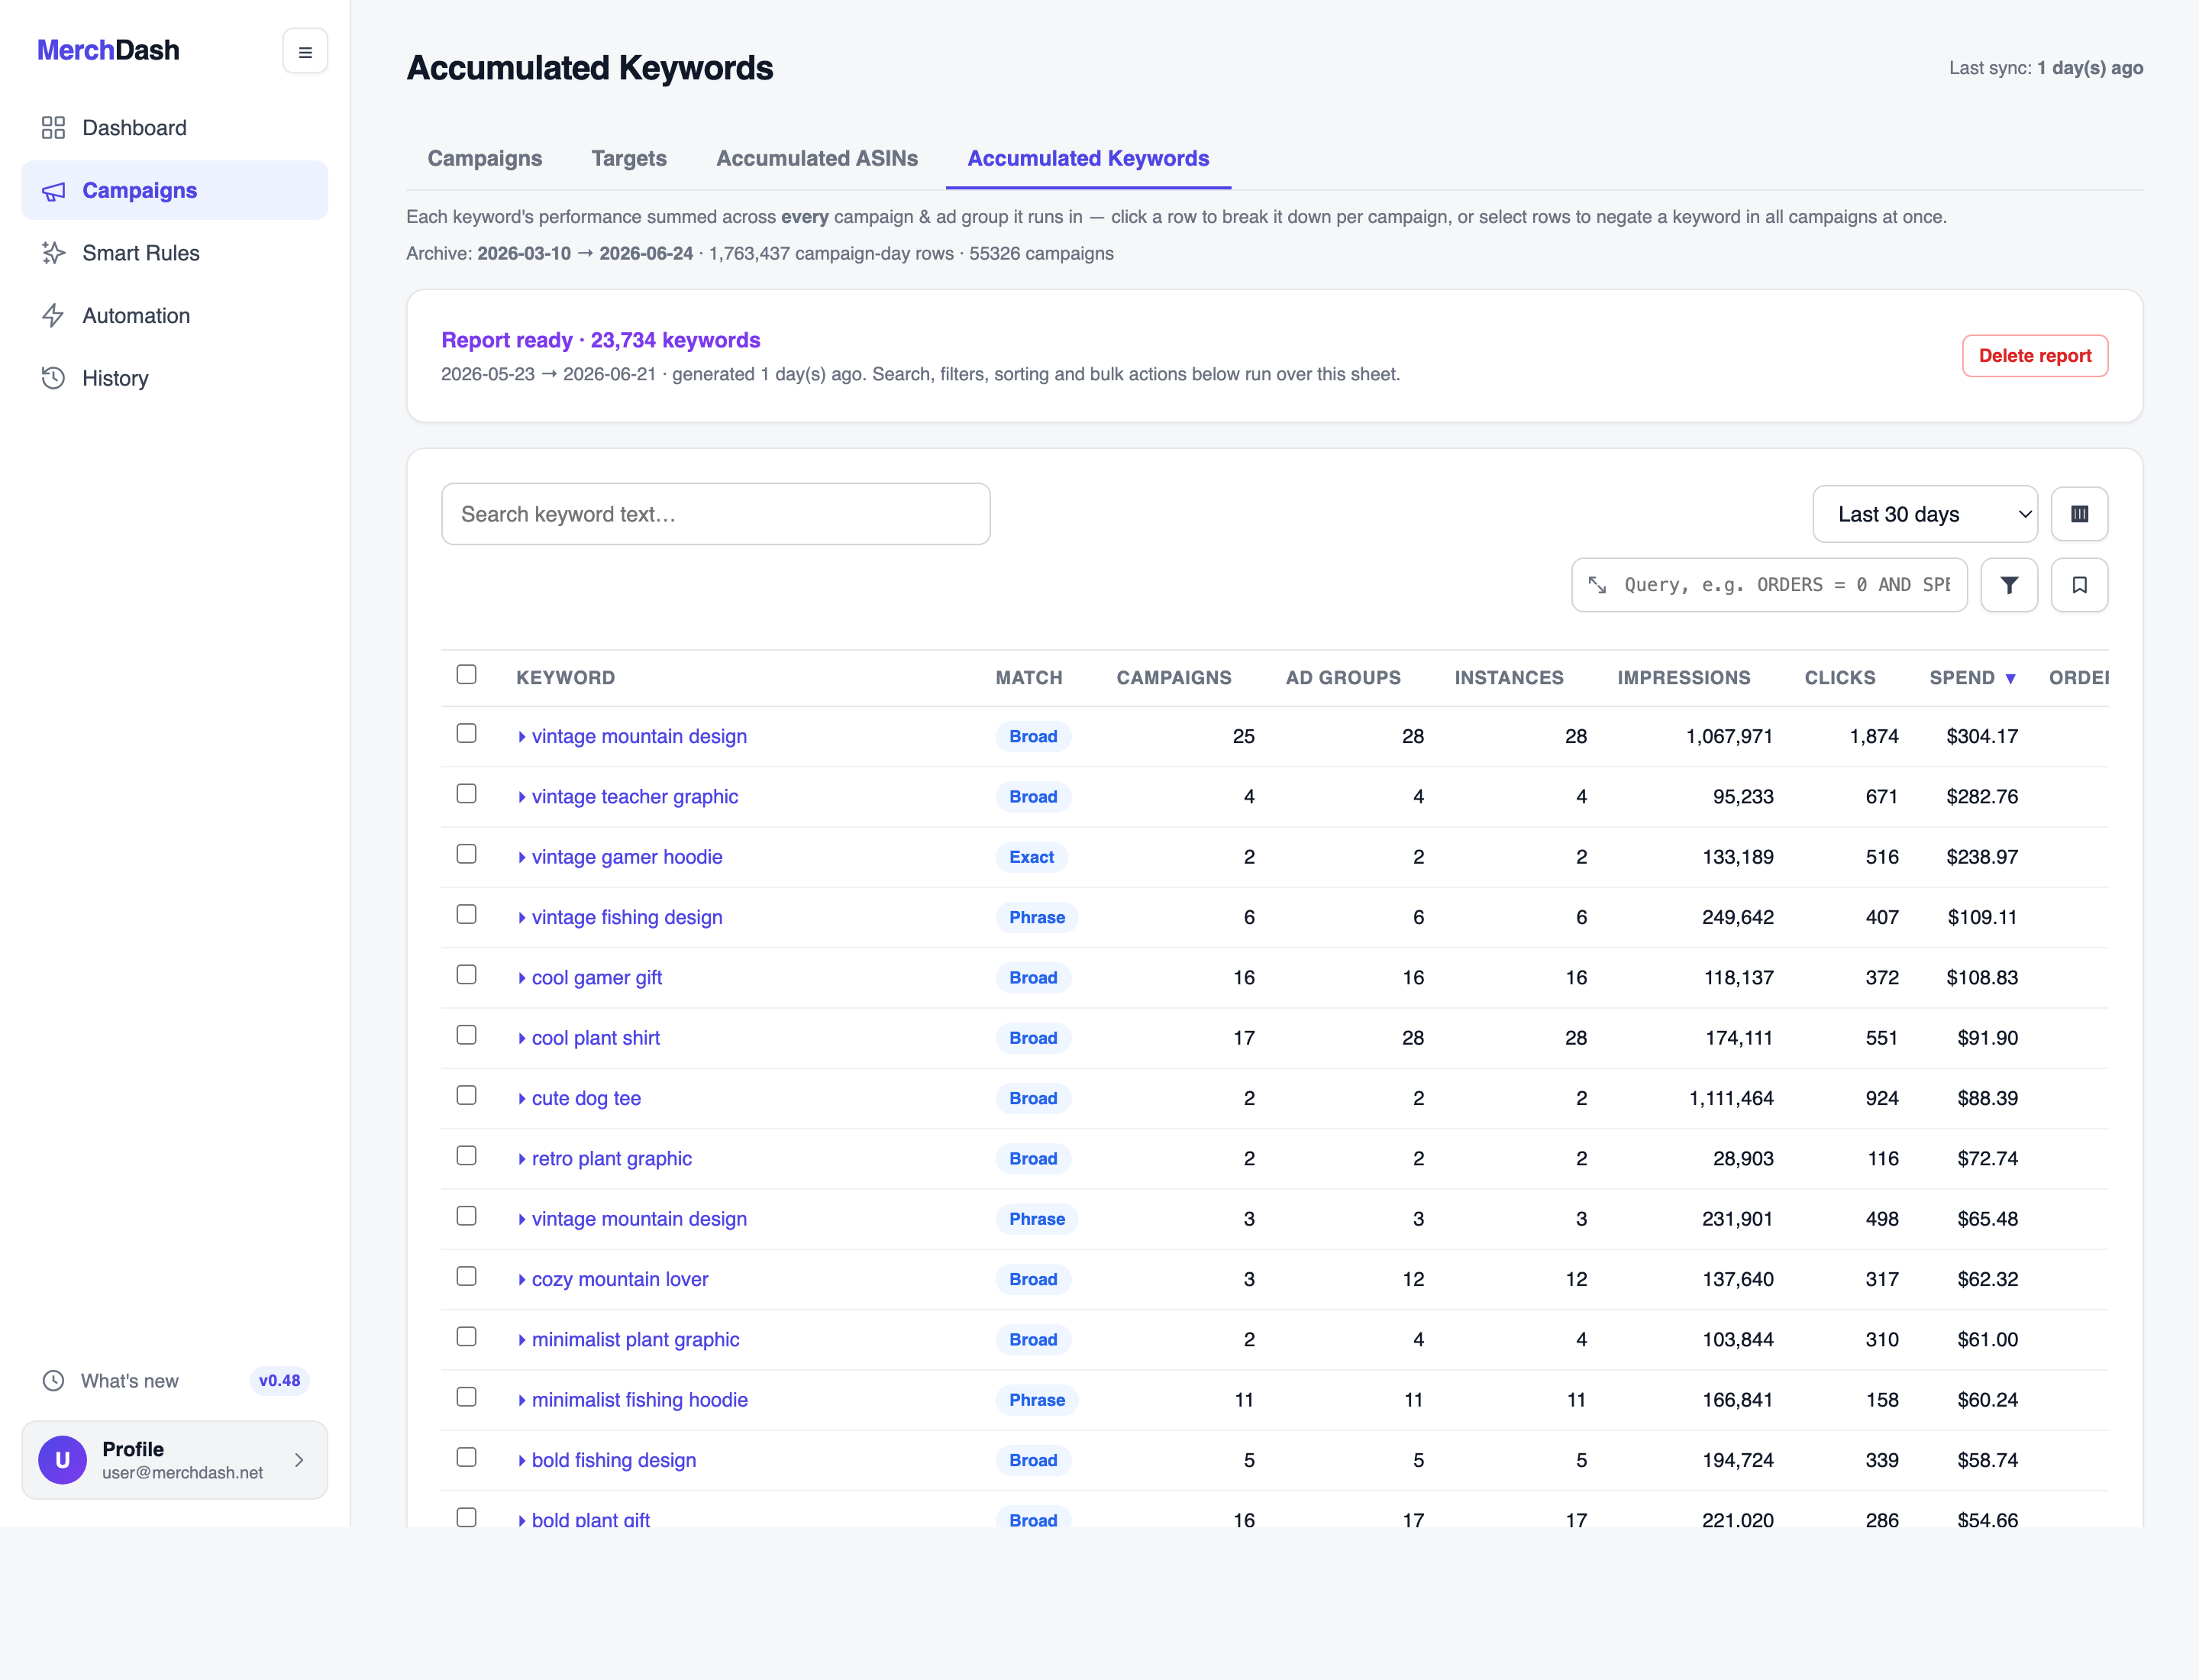The width and height of the screenshot is (2199, 1680).
Task: Click the History clock icon
Action: pyautogui.click(x=53, y=378)
